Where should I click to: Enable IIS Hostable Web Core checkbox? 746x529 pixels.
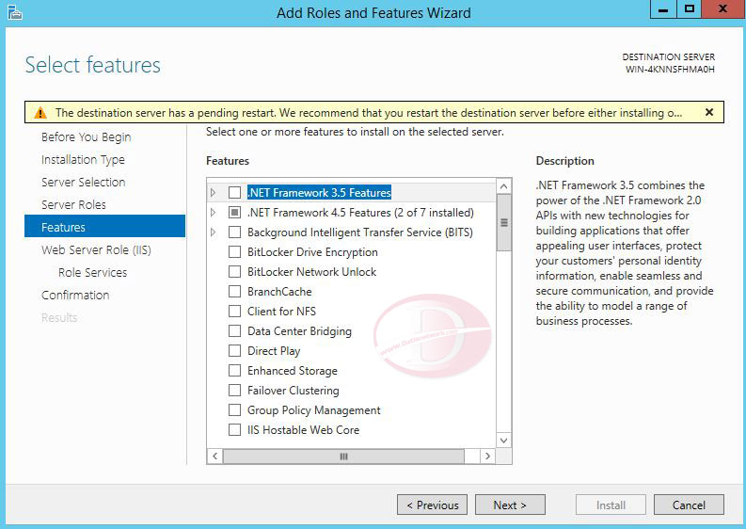234,430
